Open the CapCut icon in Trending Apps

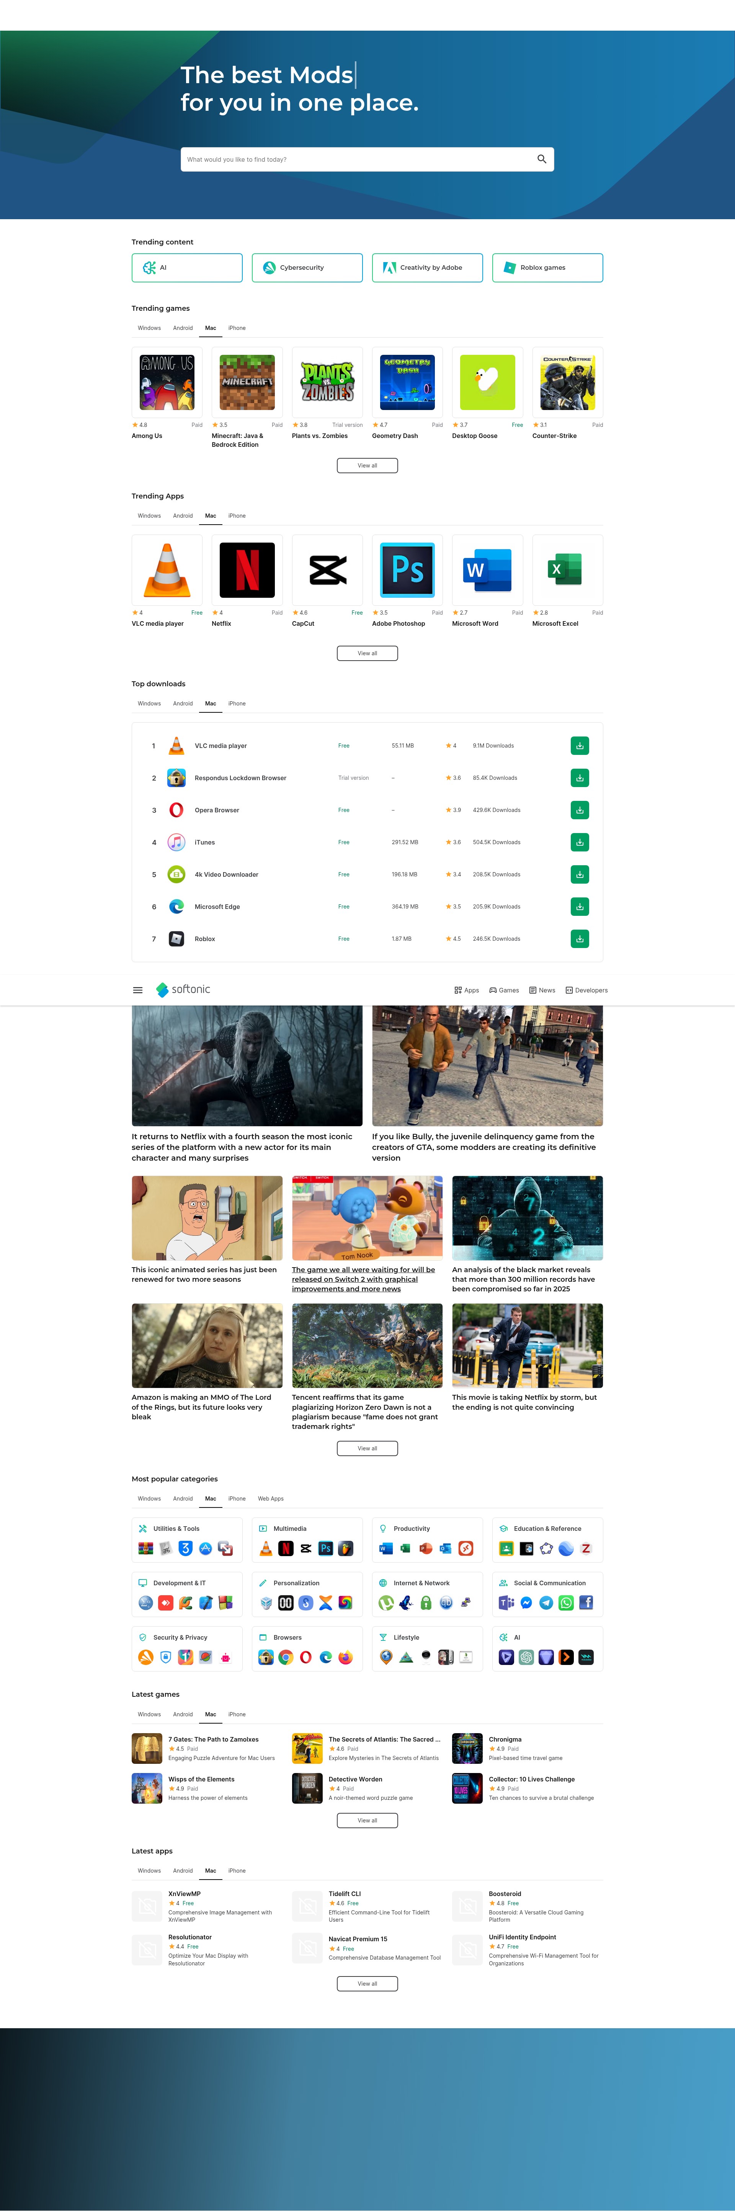(x=328, y=570)
